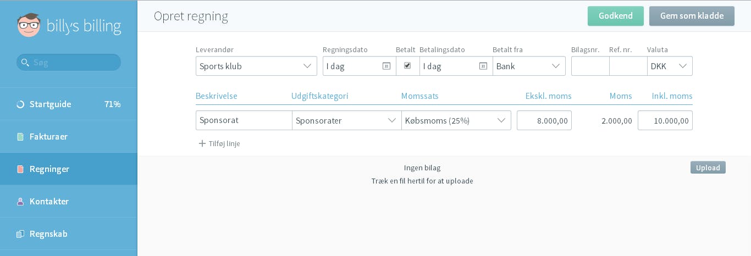
Task: Expand Udgiftskategori Sponsorater dropdown
Action: [347, 120]
